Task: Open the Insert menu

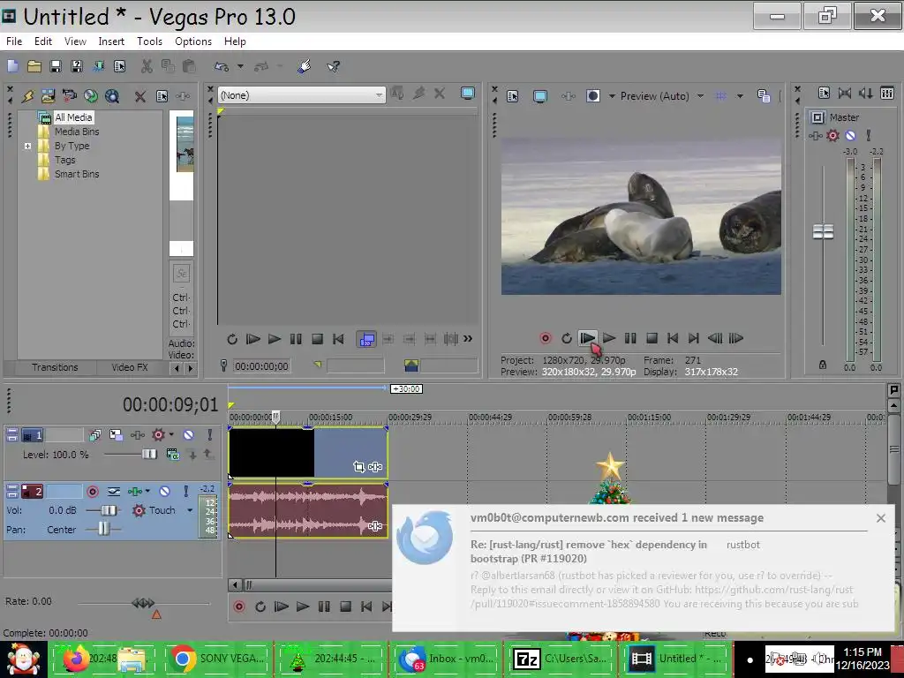Action: 111,41
